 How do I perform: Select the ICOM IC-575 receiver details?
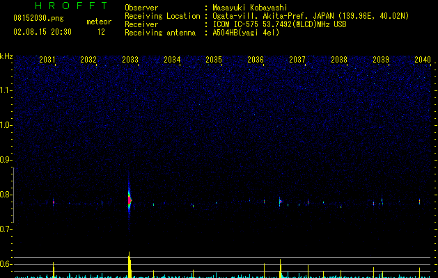pos(279,24)
